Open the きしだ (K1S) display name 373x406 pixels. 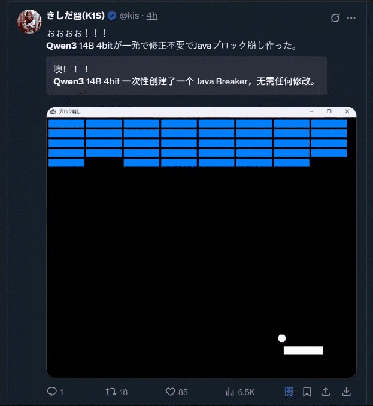tap(75, 16)
